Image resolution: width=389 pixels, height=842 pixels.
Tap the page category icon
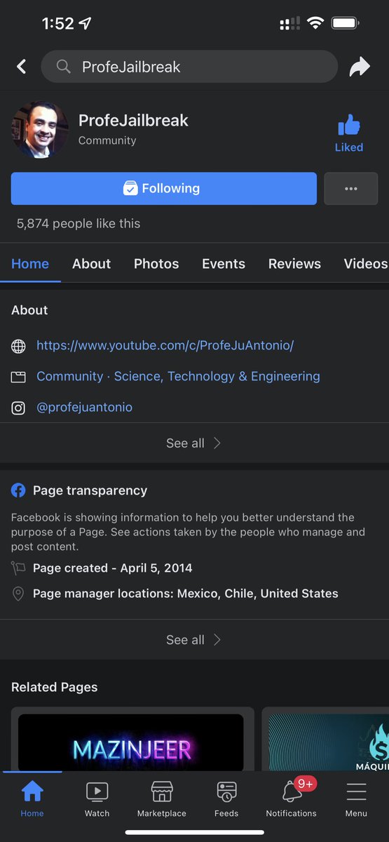pos(19,377)
